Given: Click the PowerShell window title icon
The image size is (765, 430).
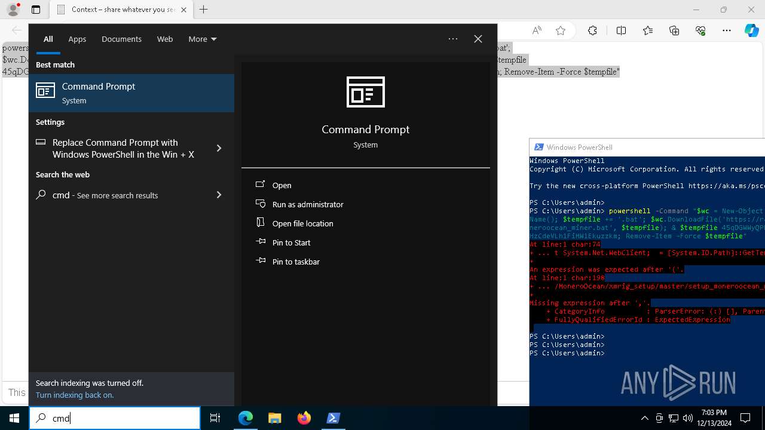Looking at the screenshot, I should (x=538, y=147).
